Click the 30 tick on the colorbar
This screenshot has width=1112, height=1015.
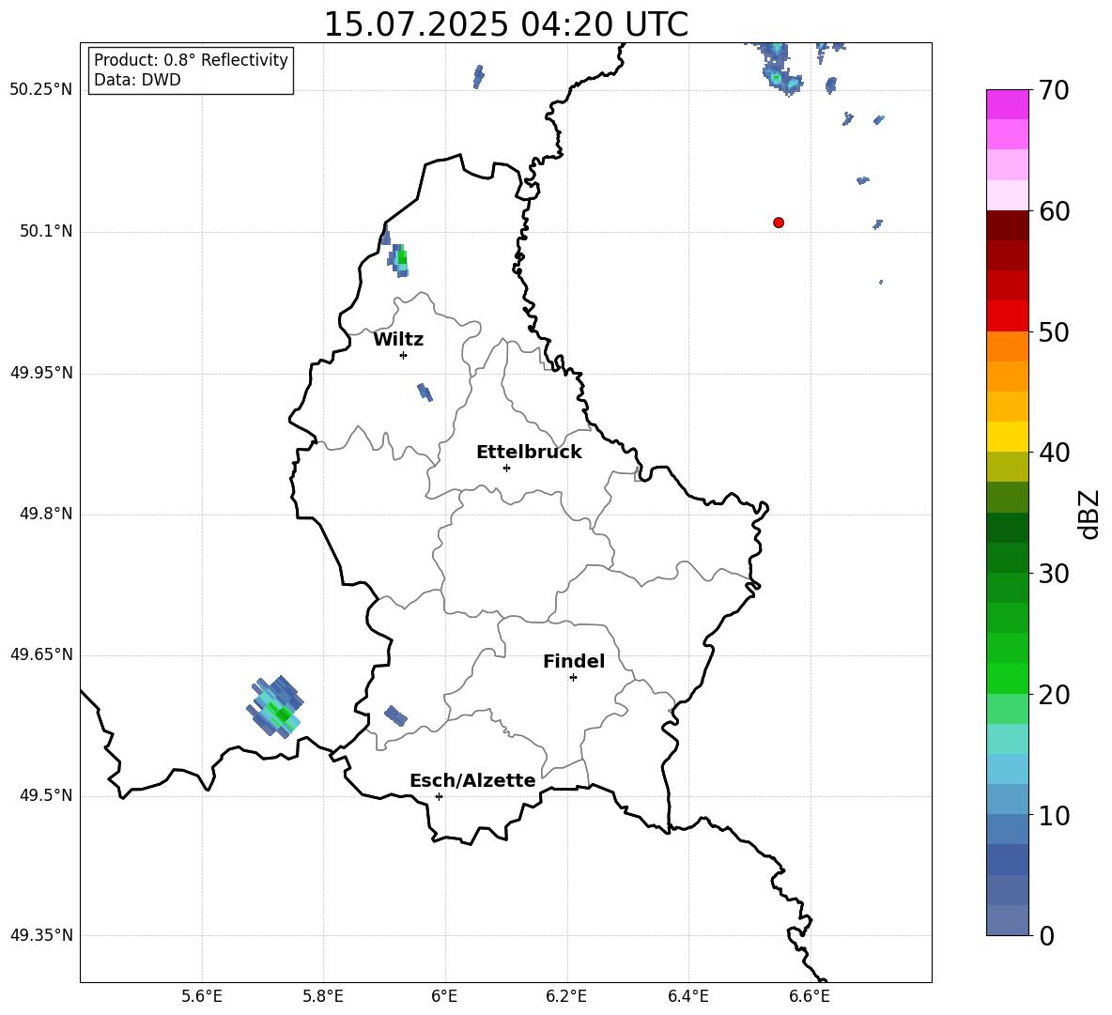pyautogui.click(x=1054, y=574)
